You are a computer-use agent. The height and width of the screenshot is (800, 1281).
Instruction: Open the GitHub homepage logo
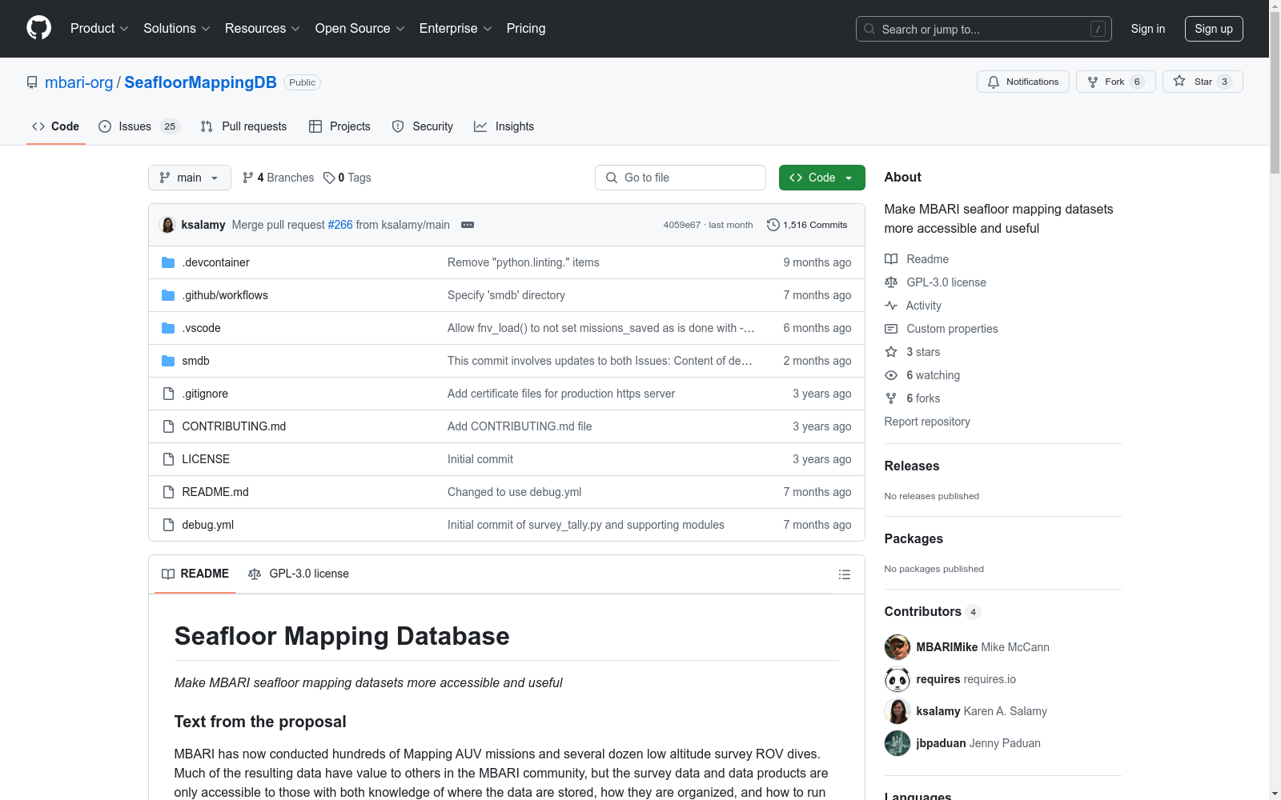[x=38, y=28]
